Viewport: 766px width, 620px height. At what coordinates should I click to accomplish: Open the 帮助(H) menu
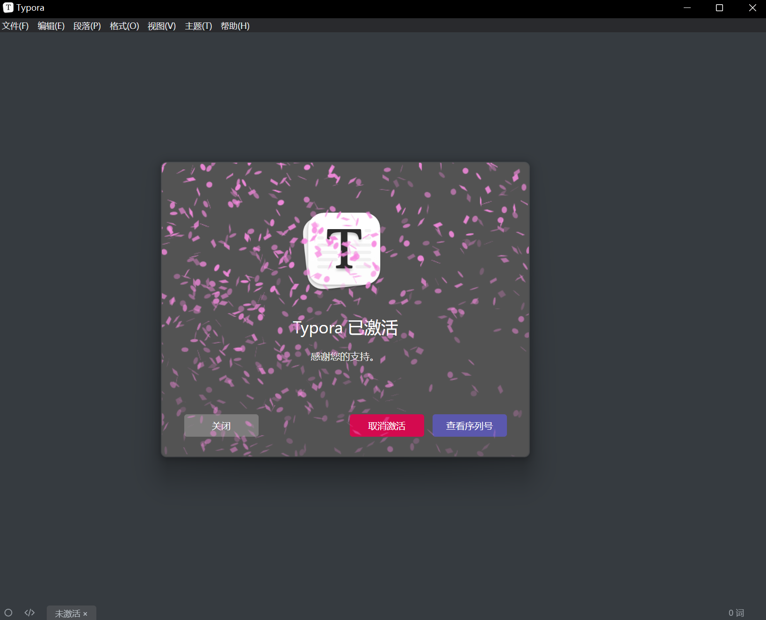(235, 26)
